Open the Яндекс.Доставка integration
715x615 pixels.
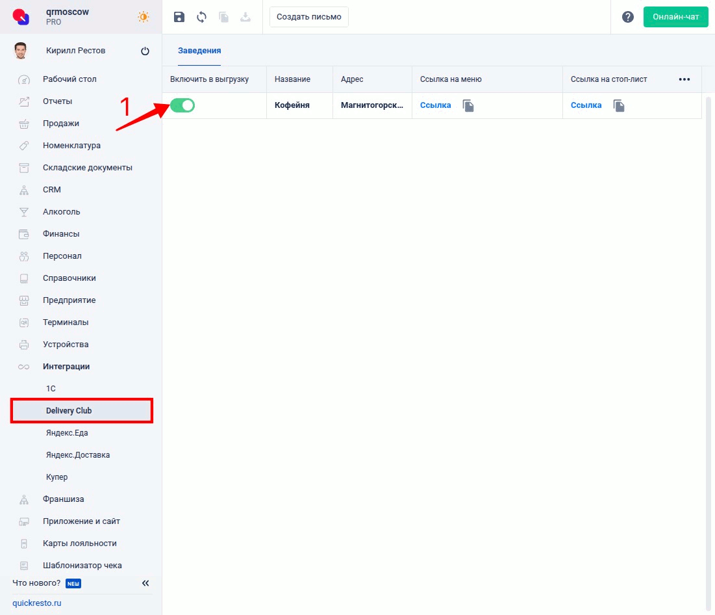point(78,454)
